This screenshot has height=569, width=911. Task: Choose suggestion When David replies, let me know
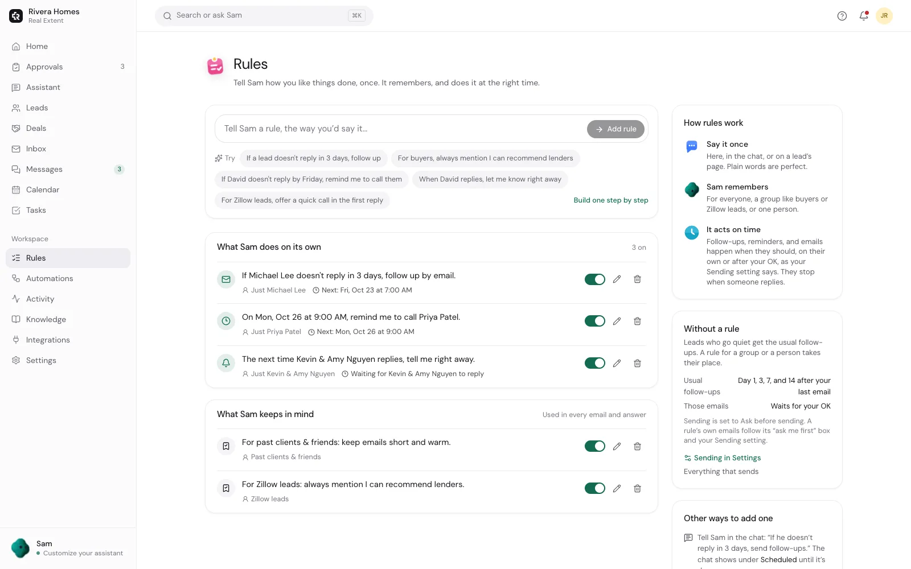(x=490, y=179)
